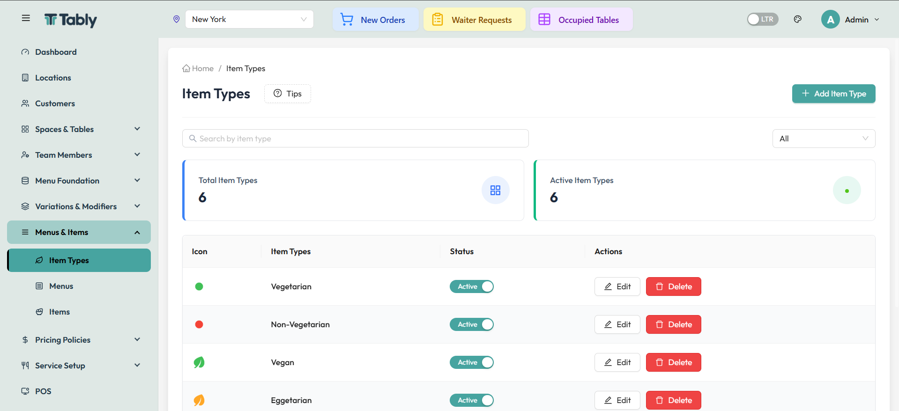Click the Total Item Types grid icon
Screen dimensions: 899x411
click(x=496, y=190)
